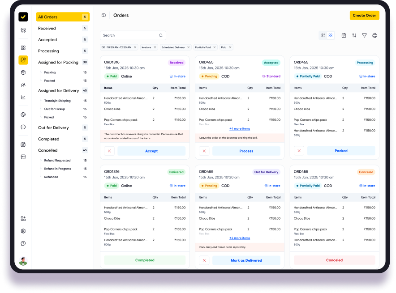Open customers icon in left rail
The width and height of the screenshot is (396, 293).
coord(23,85)
